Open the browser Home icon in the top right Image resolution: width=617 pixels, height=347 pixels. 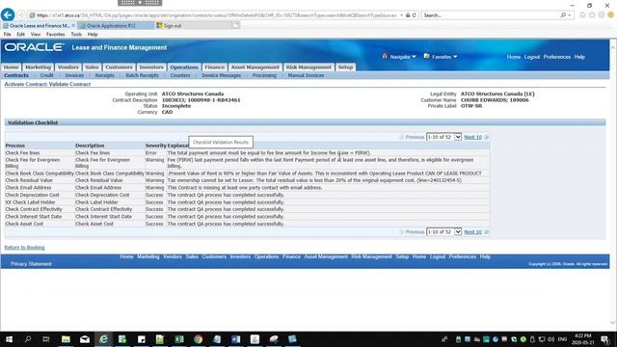[582, 15]
